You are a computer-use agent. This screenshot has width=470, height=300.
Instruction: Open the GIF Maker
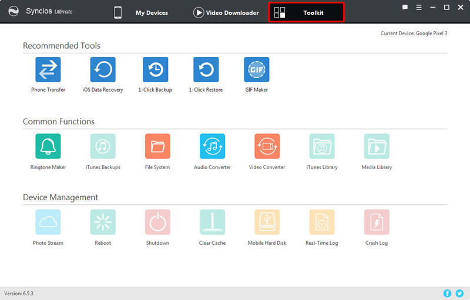pyautogui.click(x=256, y=70)
